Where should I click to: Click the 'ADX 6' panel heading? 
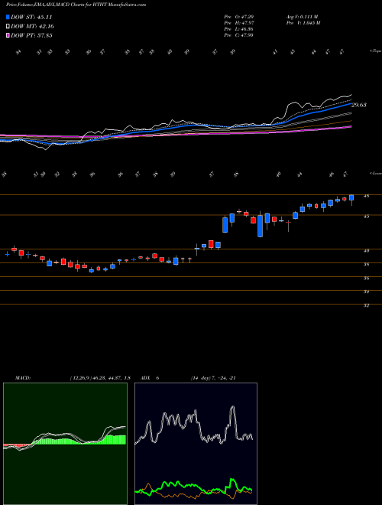coord(150,378)
